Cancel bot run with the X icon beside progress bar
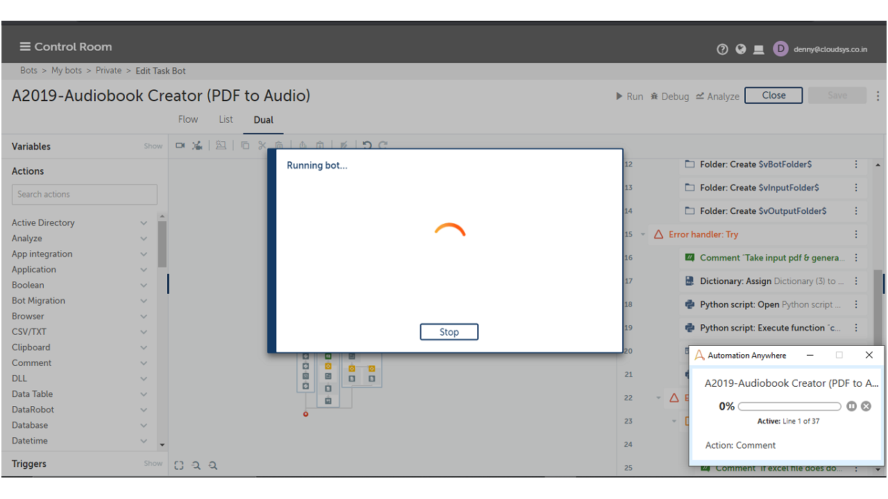The height and width of the screenshot is (499, 888). point(866,406)
